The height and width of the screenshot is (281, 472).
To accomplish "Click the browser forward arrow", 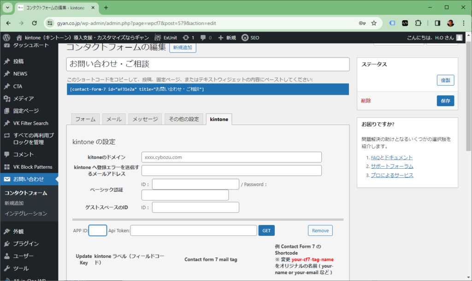I will (x=21, y=23).
